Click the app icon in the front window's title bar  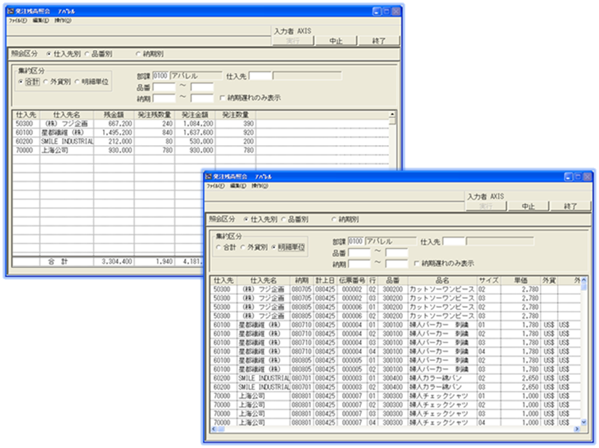point(210,176)
